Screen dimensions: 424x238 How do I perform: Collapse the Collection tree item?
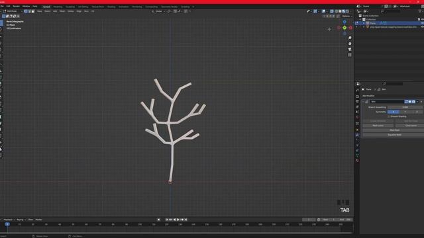click(x=360, y=19)
